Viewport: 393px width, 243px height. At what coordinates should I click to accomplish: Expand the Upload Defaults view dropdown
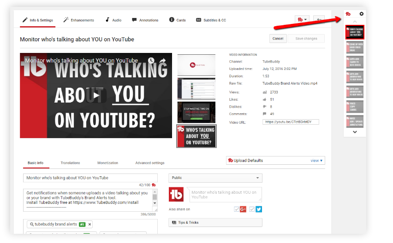click(x=317, y=161)
